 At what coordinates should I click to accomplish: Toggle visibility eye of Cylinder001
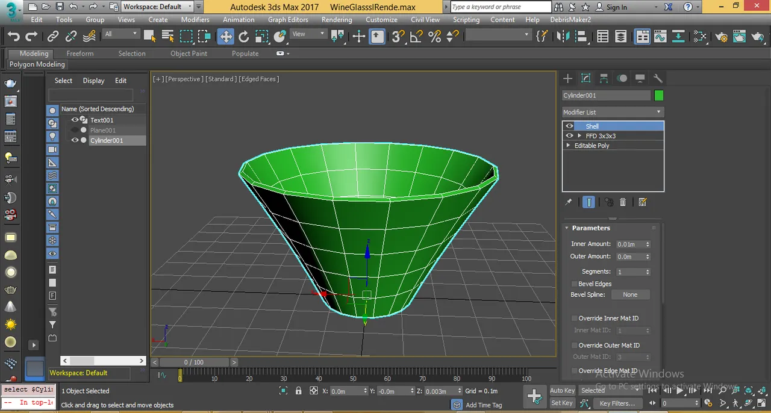coord(75,140)
